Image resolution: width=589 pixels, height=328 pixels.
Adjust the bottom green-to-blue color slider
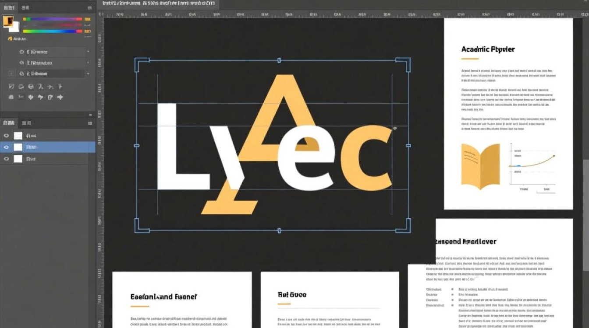coord(53,31)
